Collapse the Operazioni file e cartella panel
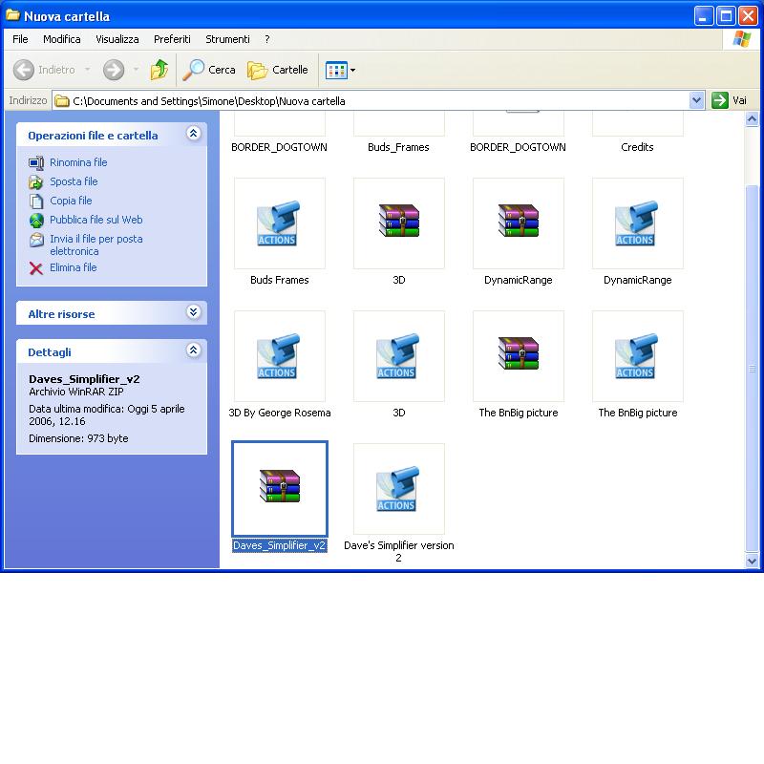 (x=194, y=135)
